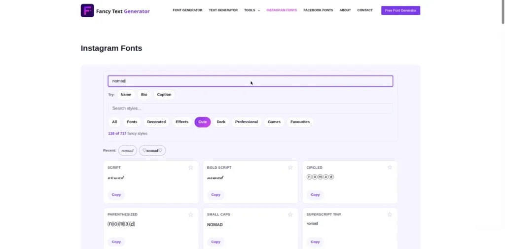Screen dimensions: 505x249
Task: Try the Name sample chip
Action: (126, 95)
